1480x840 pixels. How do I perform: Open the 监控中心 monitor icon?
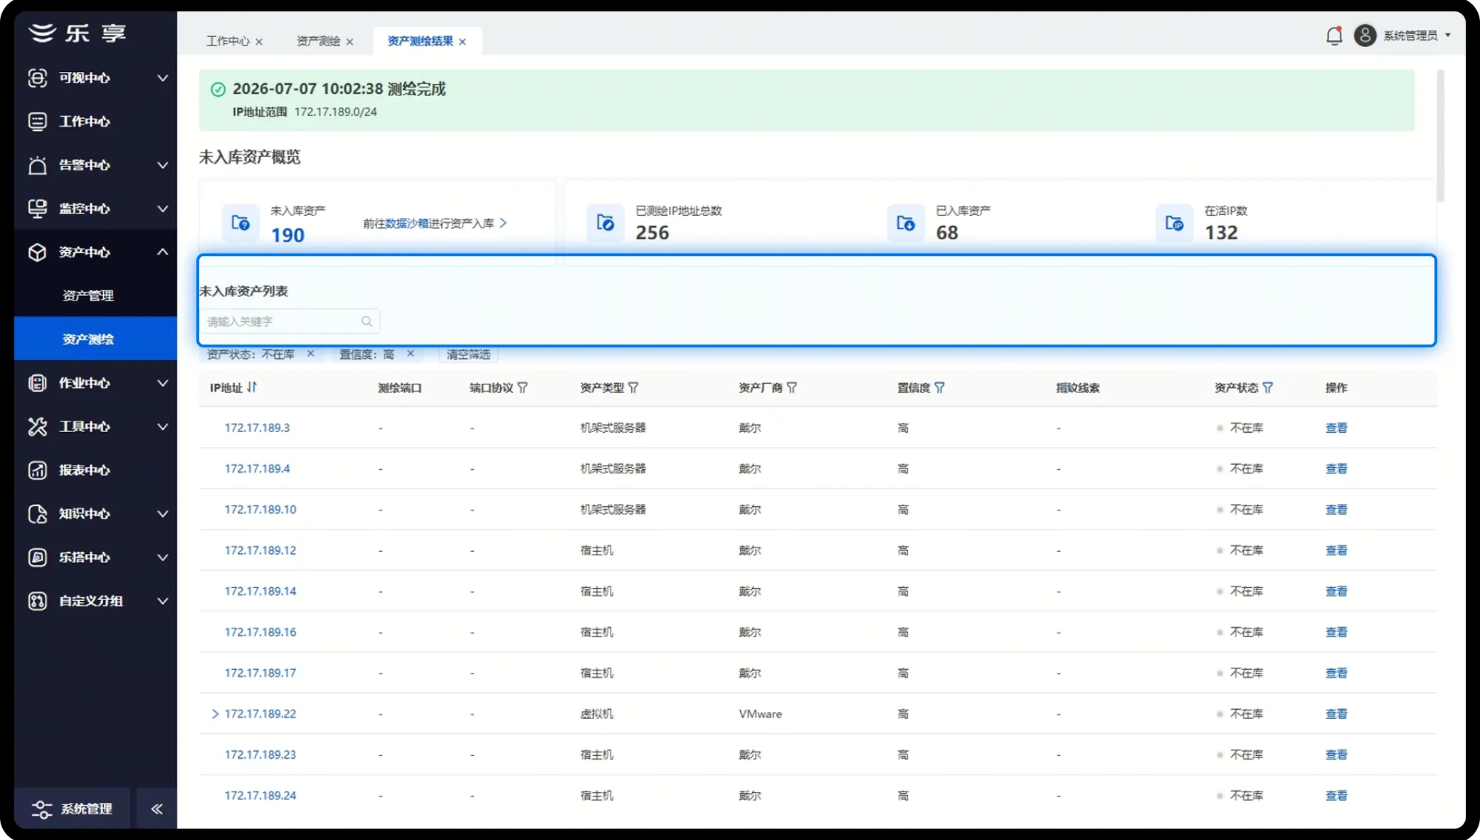pyautogui.click(x=38, y=209)
